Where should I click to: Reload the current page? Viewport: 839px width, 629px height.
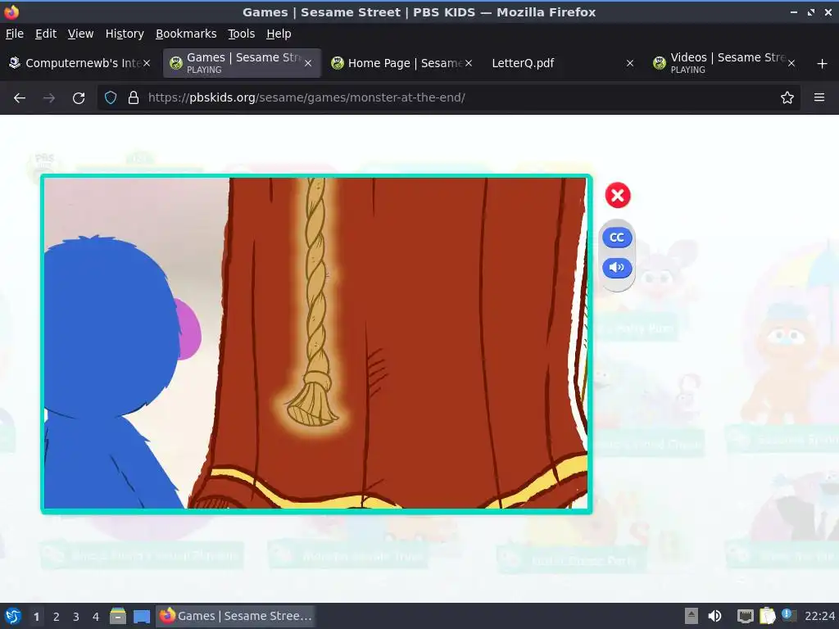tap(79, 98)
